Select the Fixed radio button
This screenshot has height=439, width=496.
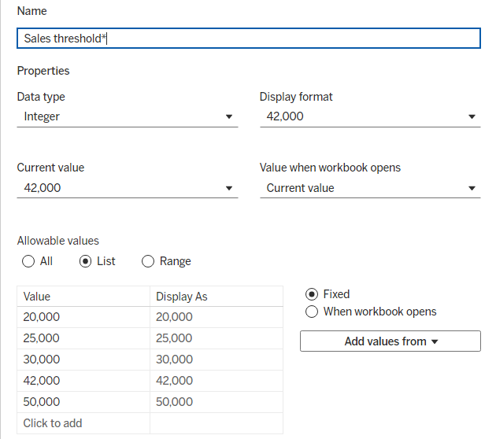pyautogui.click(x=312, y=294)
